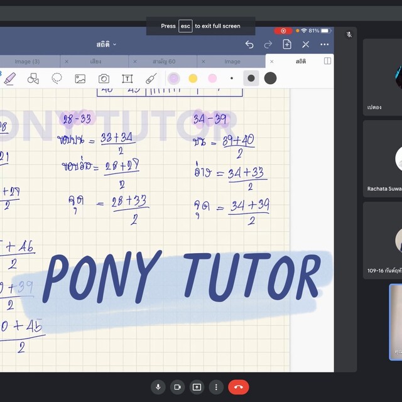Close the สถิติ tab
The height and width of the screenshot is (402, 402).
tap(272, 62)
